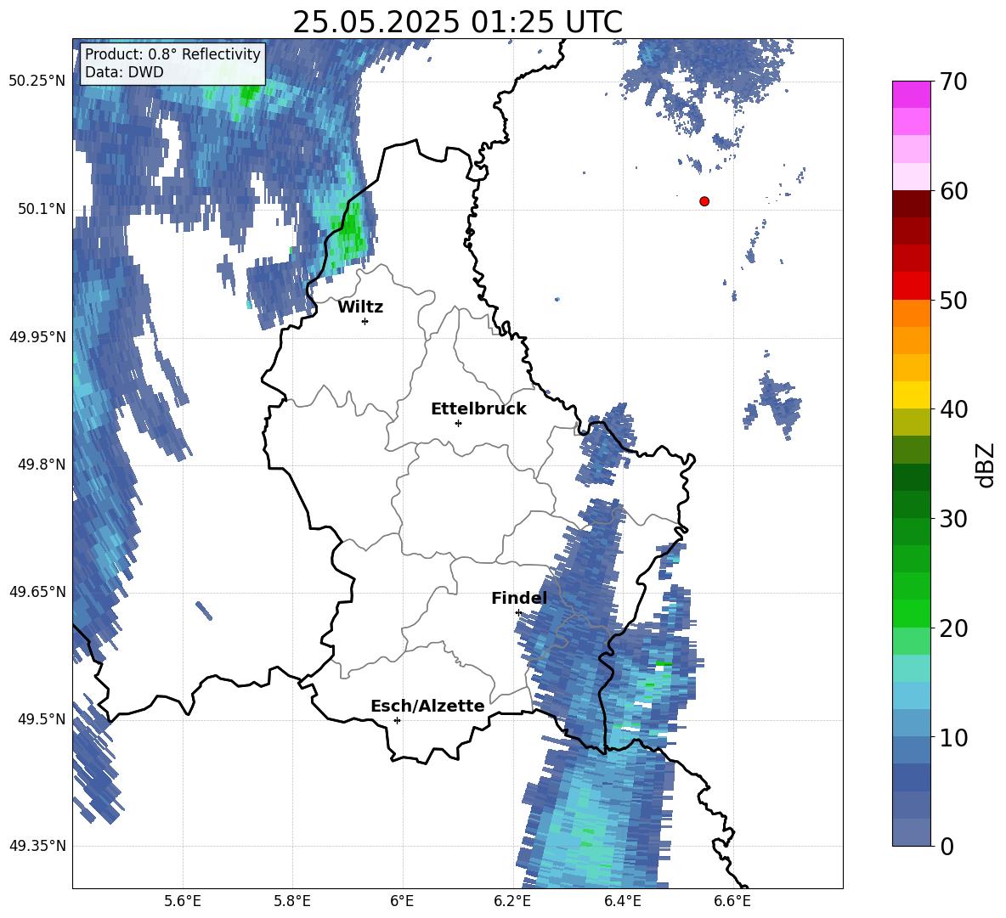Click the longitude label 6.6°E

click(x=732, y=901)
